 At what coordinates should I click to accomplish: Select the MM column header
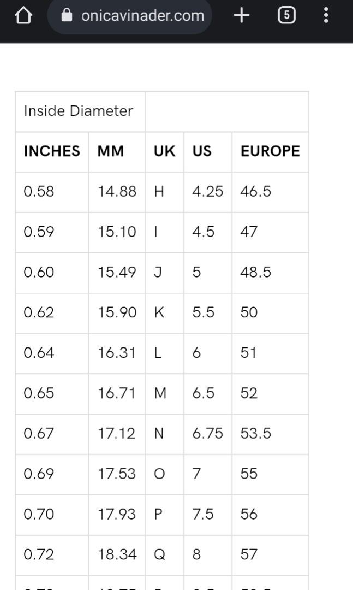111,151
